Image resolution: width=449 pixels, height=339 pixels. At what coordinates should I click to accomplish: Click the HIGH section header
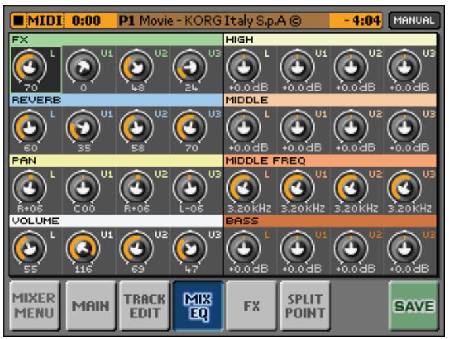pyautogui.click(x=330, y=39)
